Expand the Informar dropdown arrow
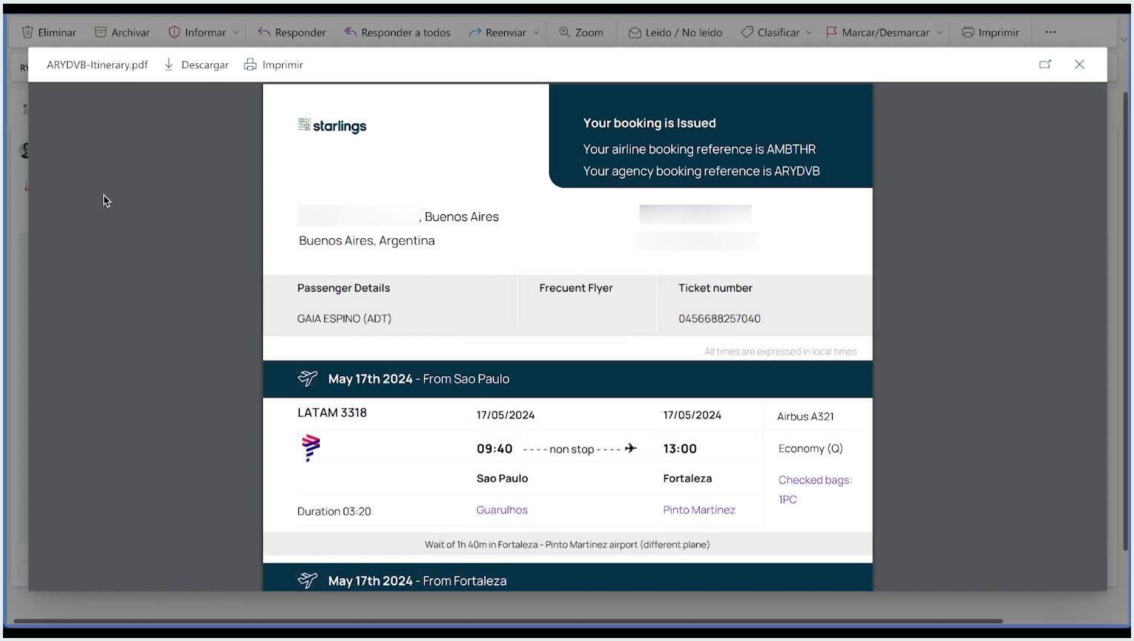Screen dimensions: 1134x641 (236, 33)
